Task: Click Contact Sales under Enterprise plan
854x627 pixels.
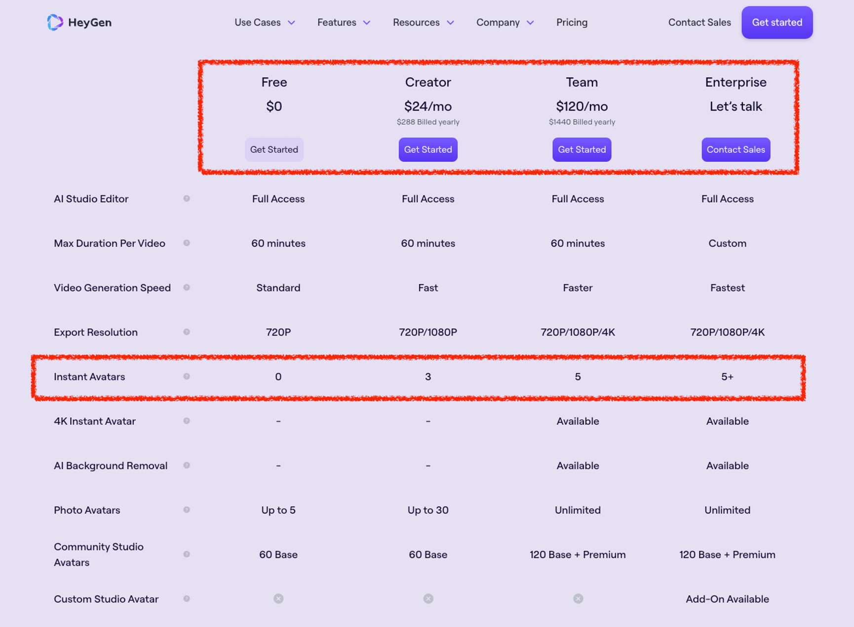Action: click(736, 149)
